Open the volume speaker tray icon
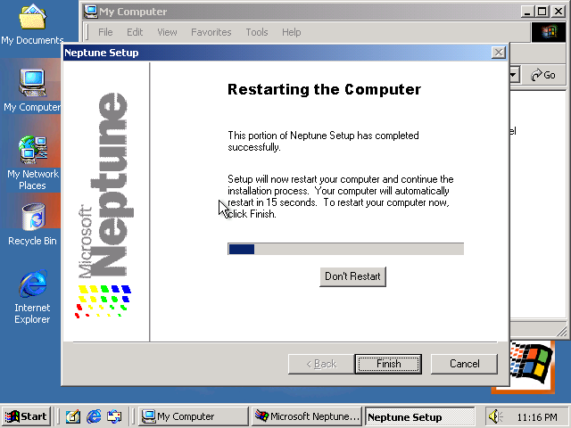Viewport: 571px width, 428px height. tap(495, 416)
